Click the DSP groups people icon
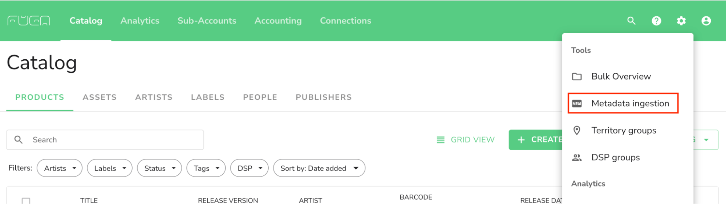 (577, 157)
